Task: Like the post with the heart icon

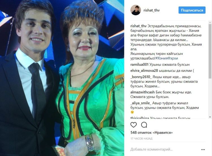Action: click(x=133, y=125)
